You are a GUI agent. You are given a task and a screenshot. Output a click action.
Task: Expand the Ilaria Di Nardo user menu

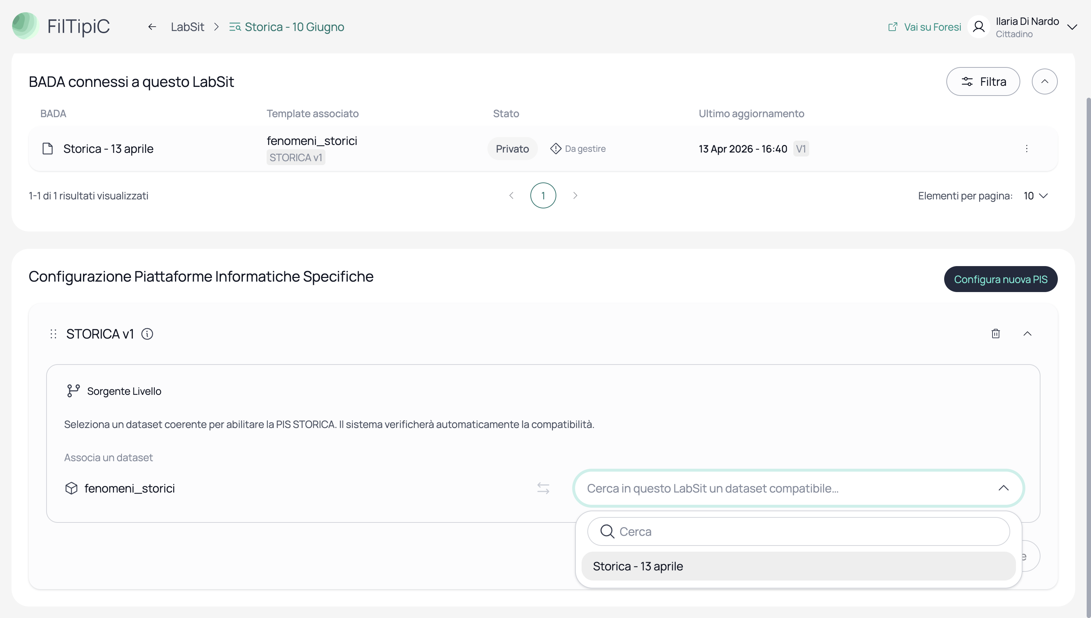pyautogui.click(x=1072, y=27)
